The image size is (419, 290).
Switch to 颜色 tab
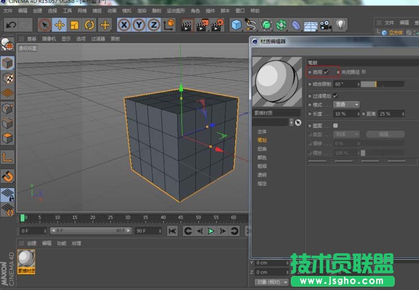262,158
